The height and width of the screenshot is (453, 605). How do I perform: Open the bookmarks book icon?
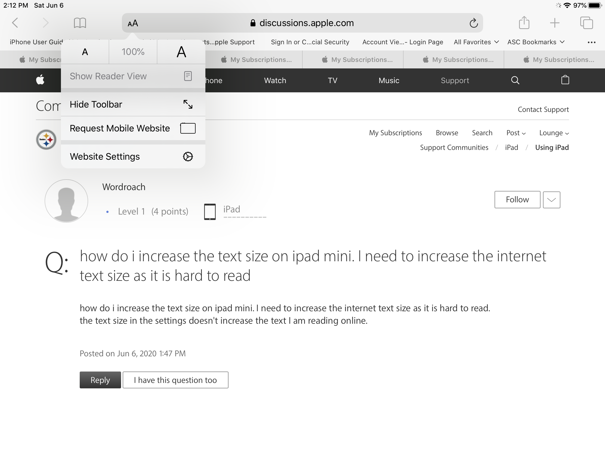click(x=80, y=23)
